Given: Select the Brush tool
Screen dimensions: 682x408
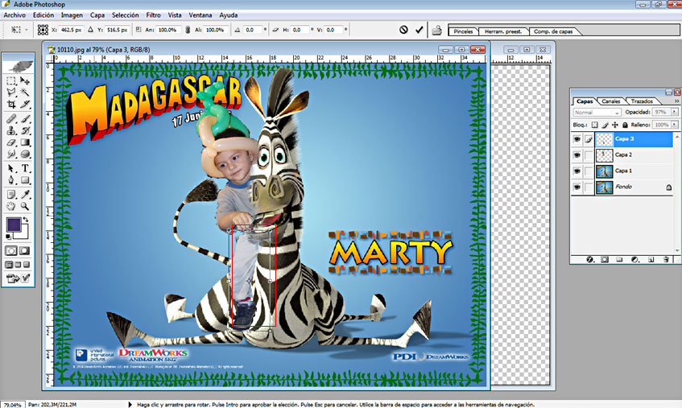Looking at the screenshot, I should pos(25,118).
